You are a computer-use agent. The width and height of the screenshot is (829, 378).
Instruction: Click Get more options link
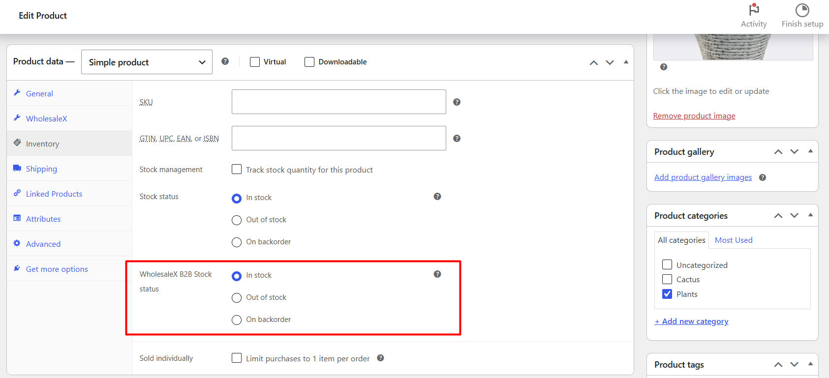(57, 269)
